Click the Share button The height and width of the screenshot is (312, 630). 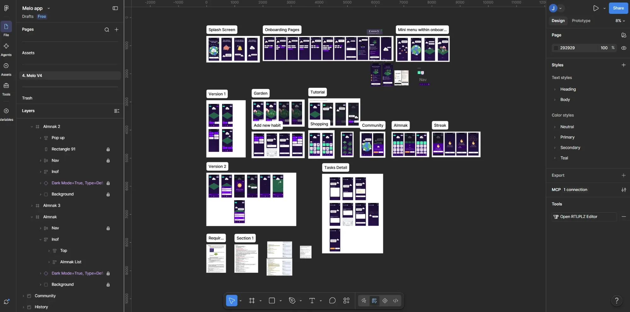[618, 8]
